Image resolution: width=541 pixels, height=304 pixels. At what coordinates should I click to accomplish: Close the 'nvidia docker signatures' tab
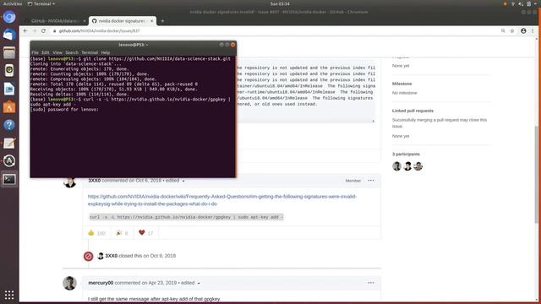pyautogui.click(x=151, y=21)
